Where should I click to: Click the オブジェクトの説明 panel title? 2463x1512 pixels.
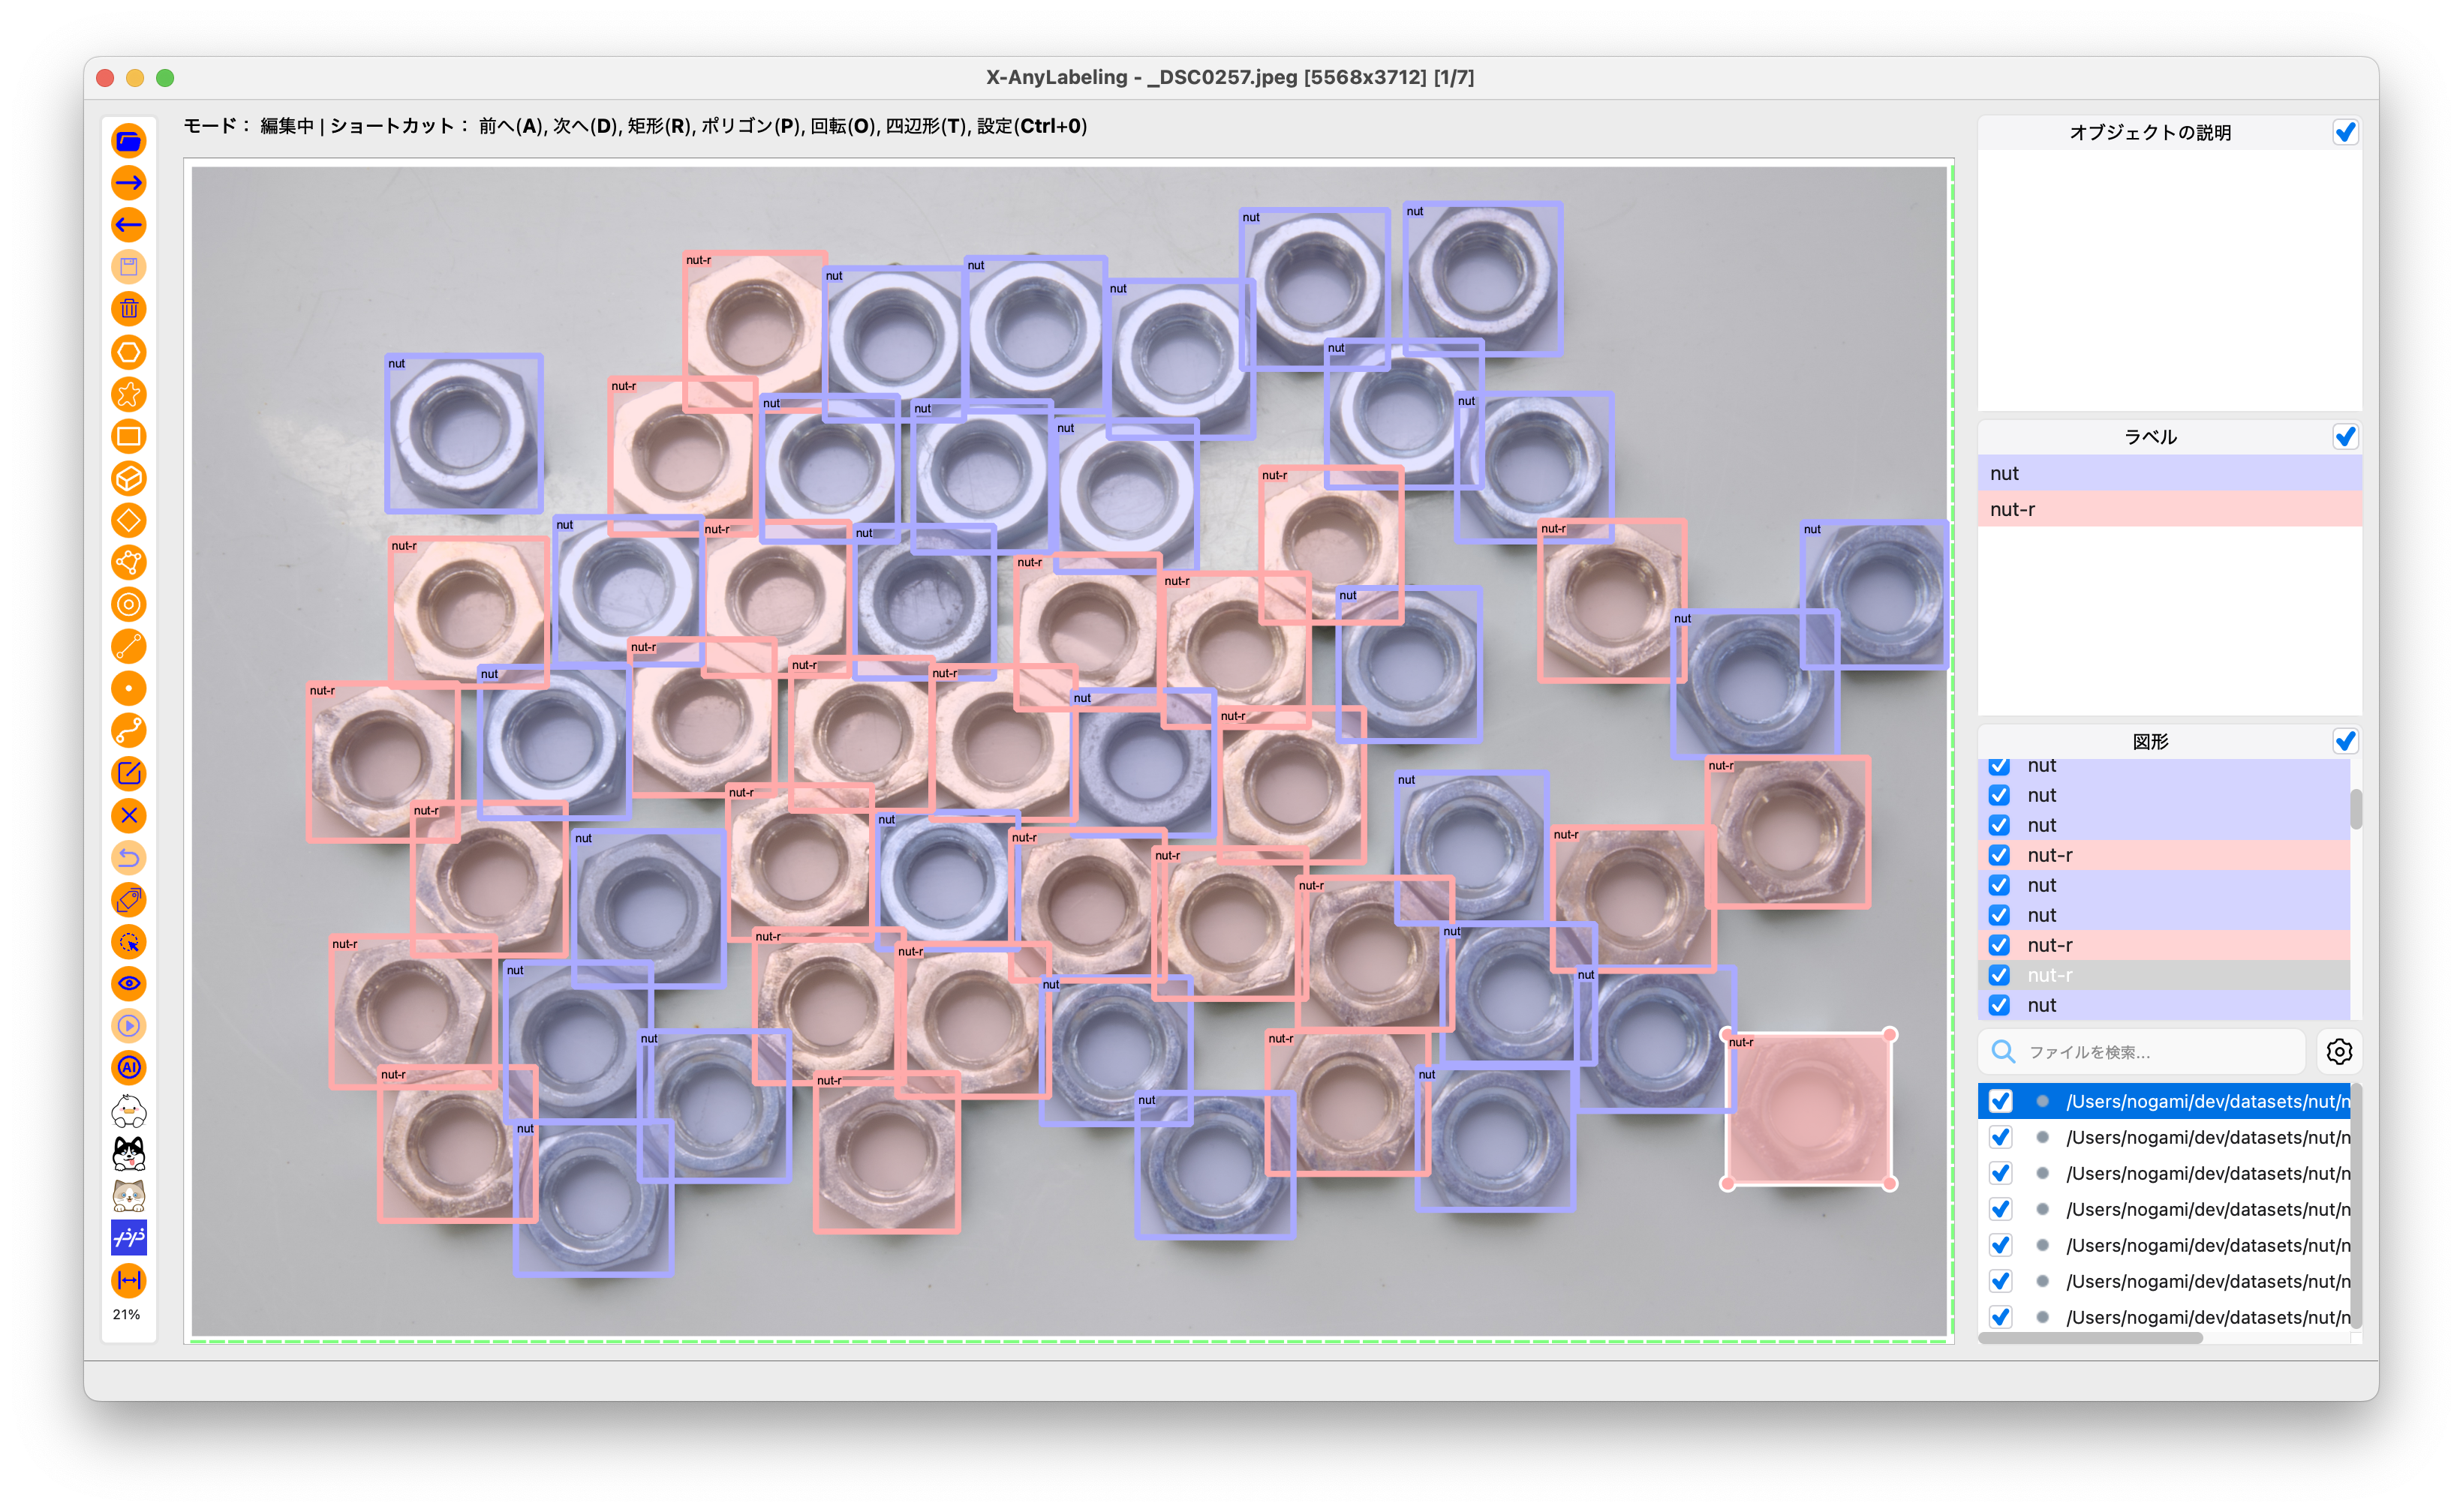tap(2150, 132)
